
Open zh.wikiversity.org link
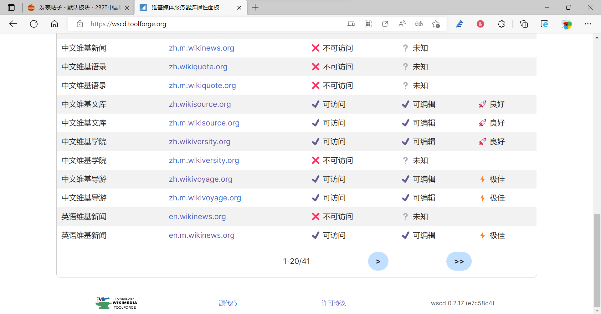(200, 142)
